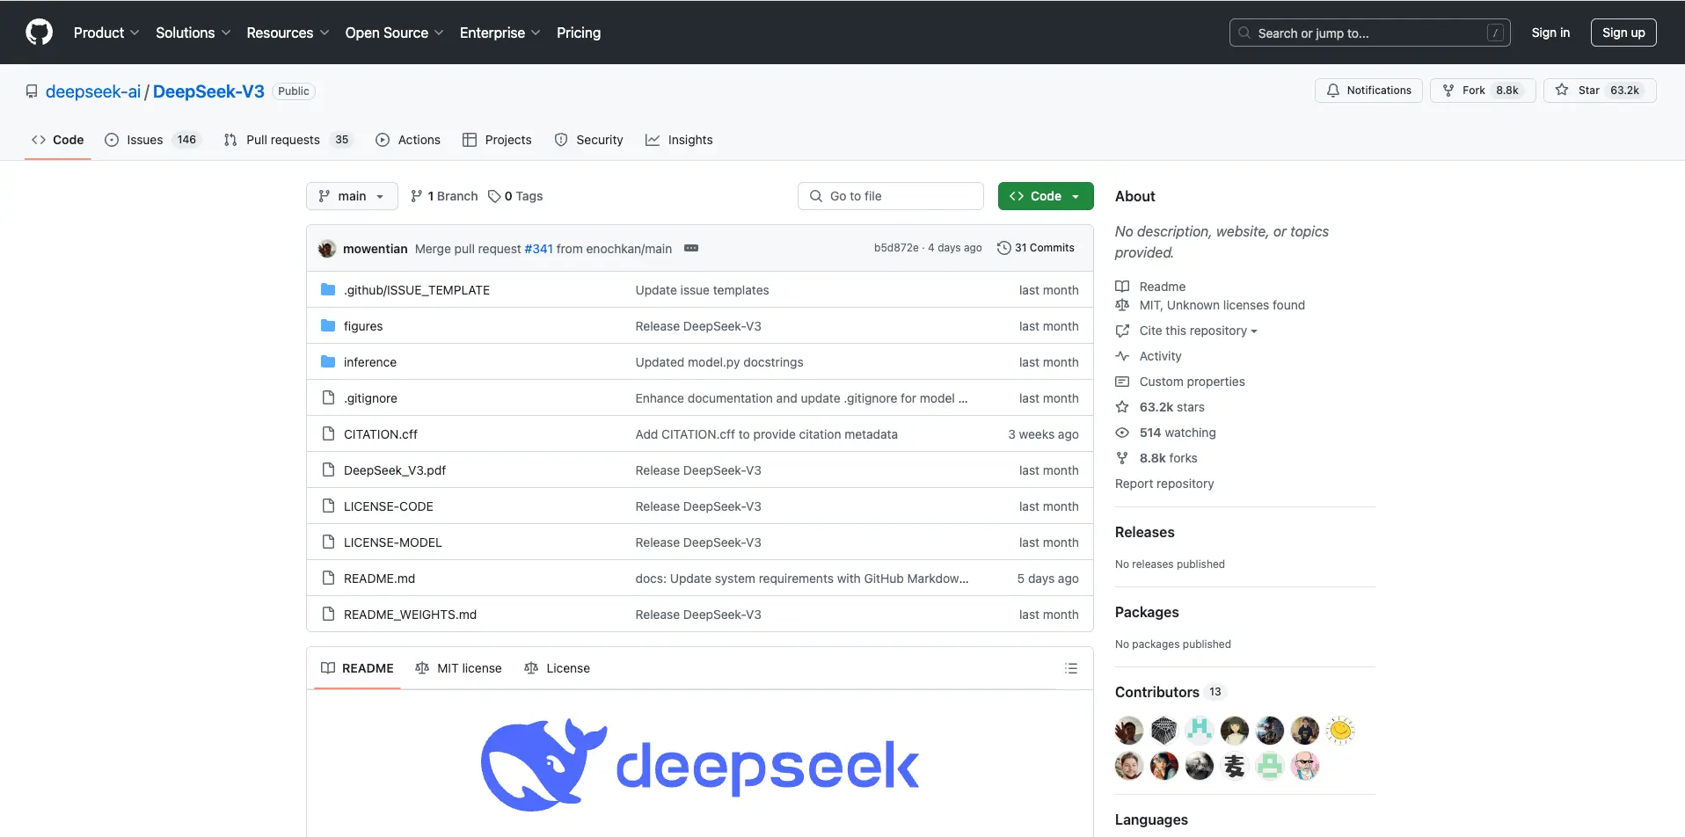The image size is (1685, 837).
Task: Click the Notifications bell button
Action: (x=1368, y=91)
